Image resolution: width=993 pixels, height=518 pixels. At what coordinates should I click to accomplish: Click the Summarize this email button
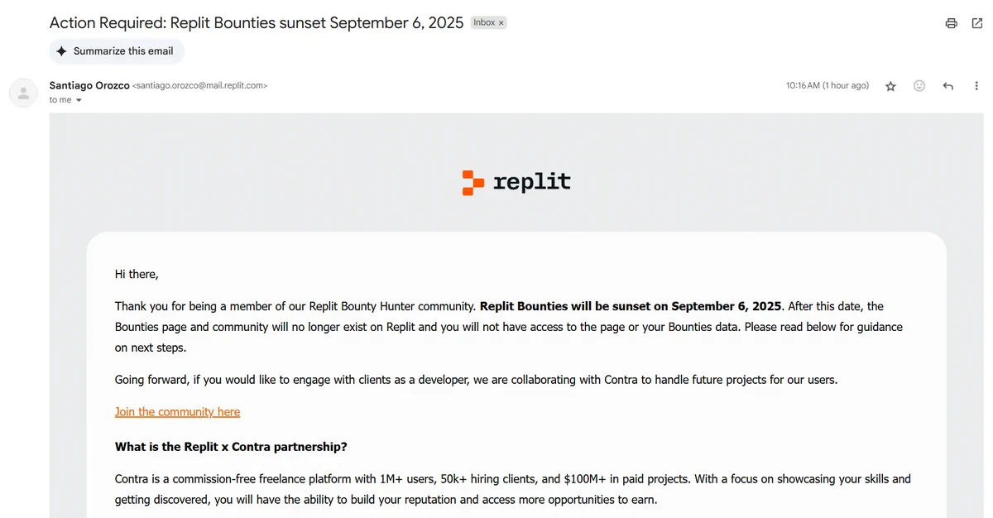[117, 51]
